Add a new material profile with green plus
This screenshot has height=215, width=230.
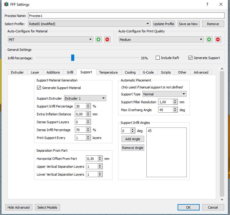point(98,39)
